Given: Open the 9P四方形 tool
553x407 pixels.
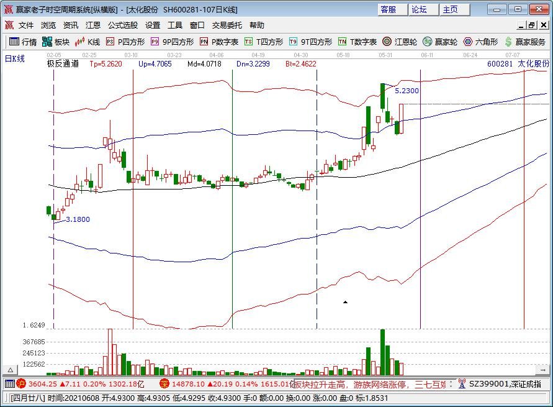Looking at the screenshot, I should (172, 42).
